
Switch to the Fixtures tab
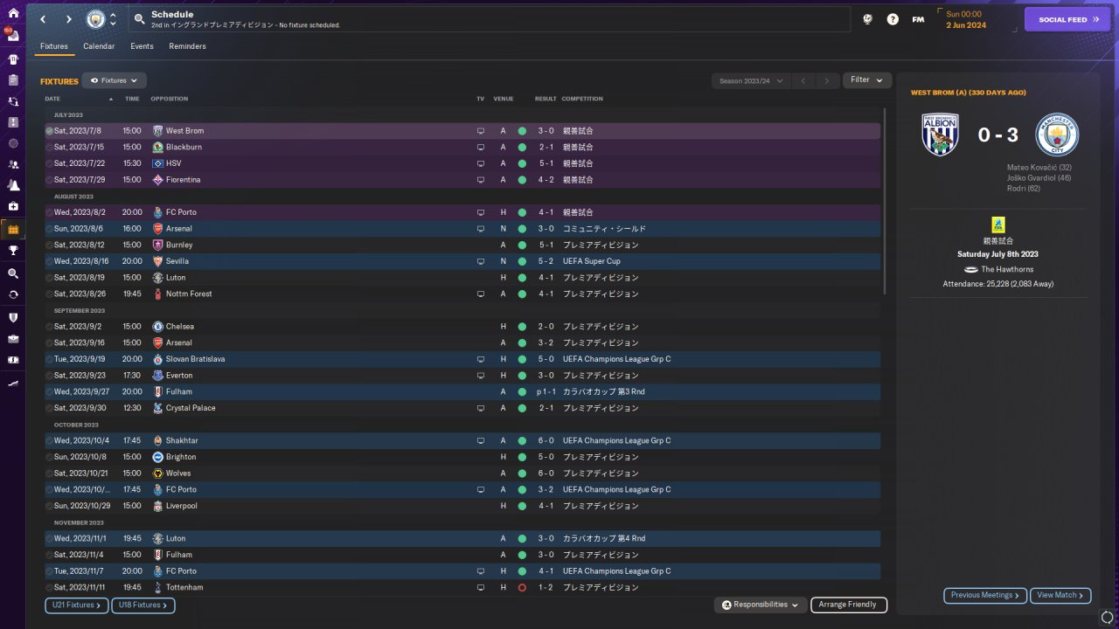tap(54, 46)
